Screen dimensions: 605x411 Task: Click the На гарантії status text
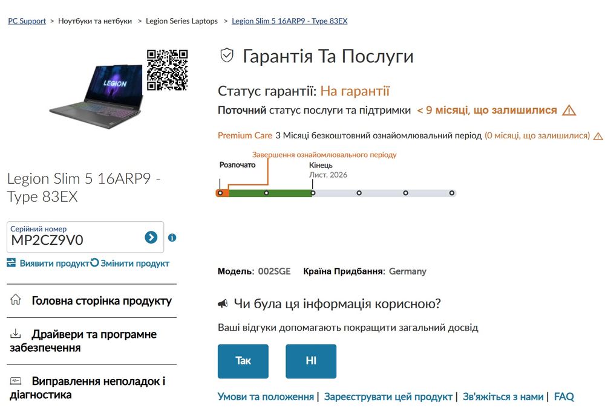tap(355, 91)
